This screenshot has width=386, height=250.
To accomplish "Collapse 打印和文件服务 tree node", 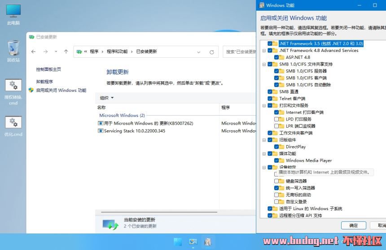I will point(264,106).
